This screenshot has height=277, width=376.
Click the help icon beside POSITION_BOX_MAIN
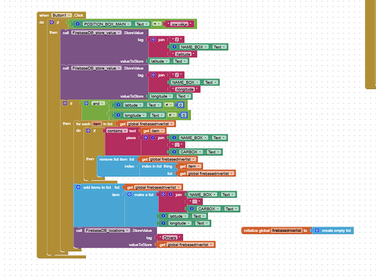pyautogui.click(x=78, y=24)
